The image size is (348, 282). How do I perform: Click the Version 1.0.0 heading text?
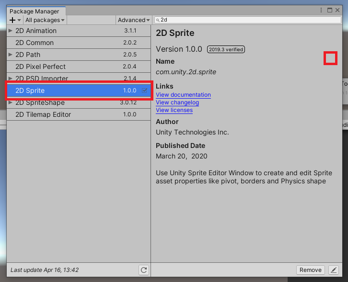pyautogui.click(x=179, y=49)
